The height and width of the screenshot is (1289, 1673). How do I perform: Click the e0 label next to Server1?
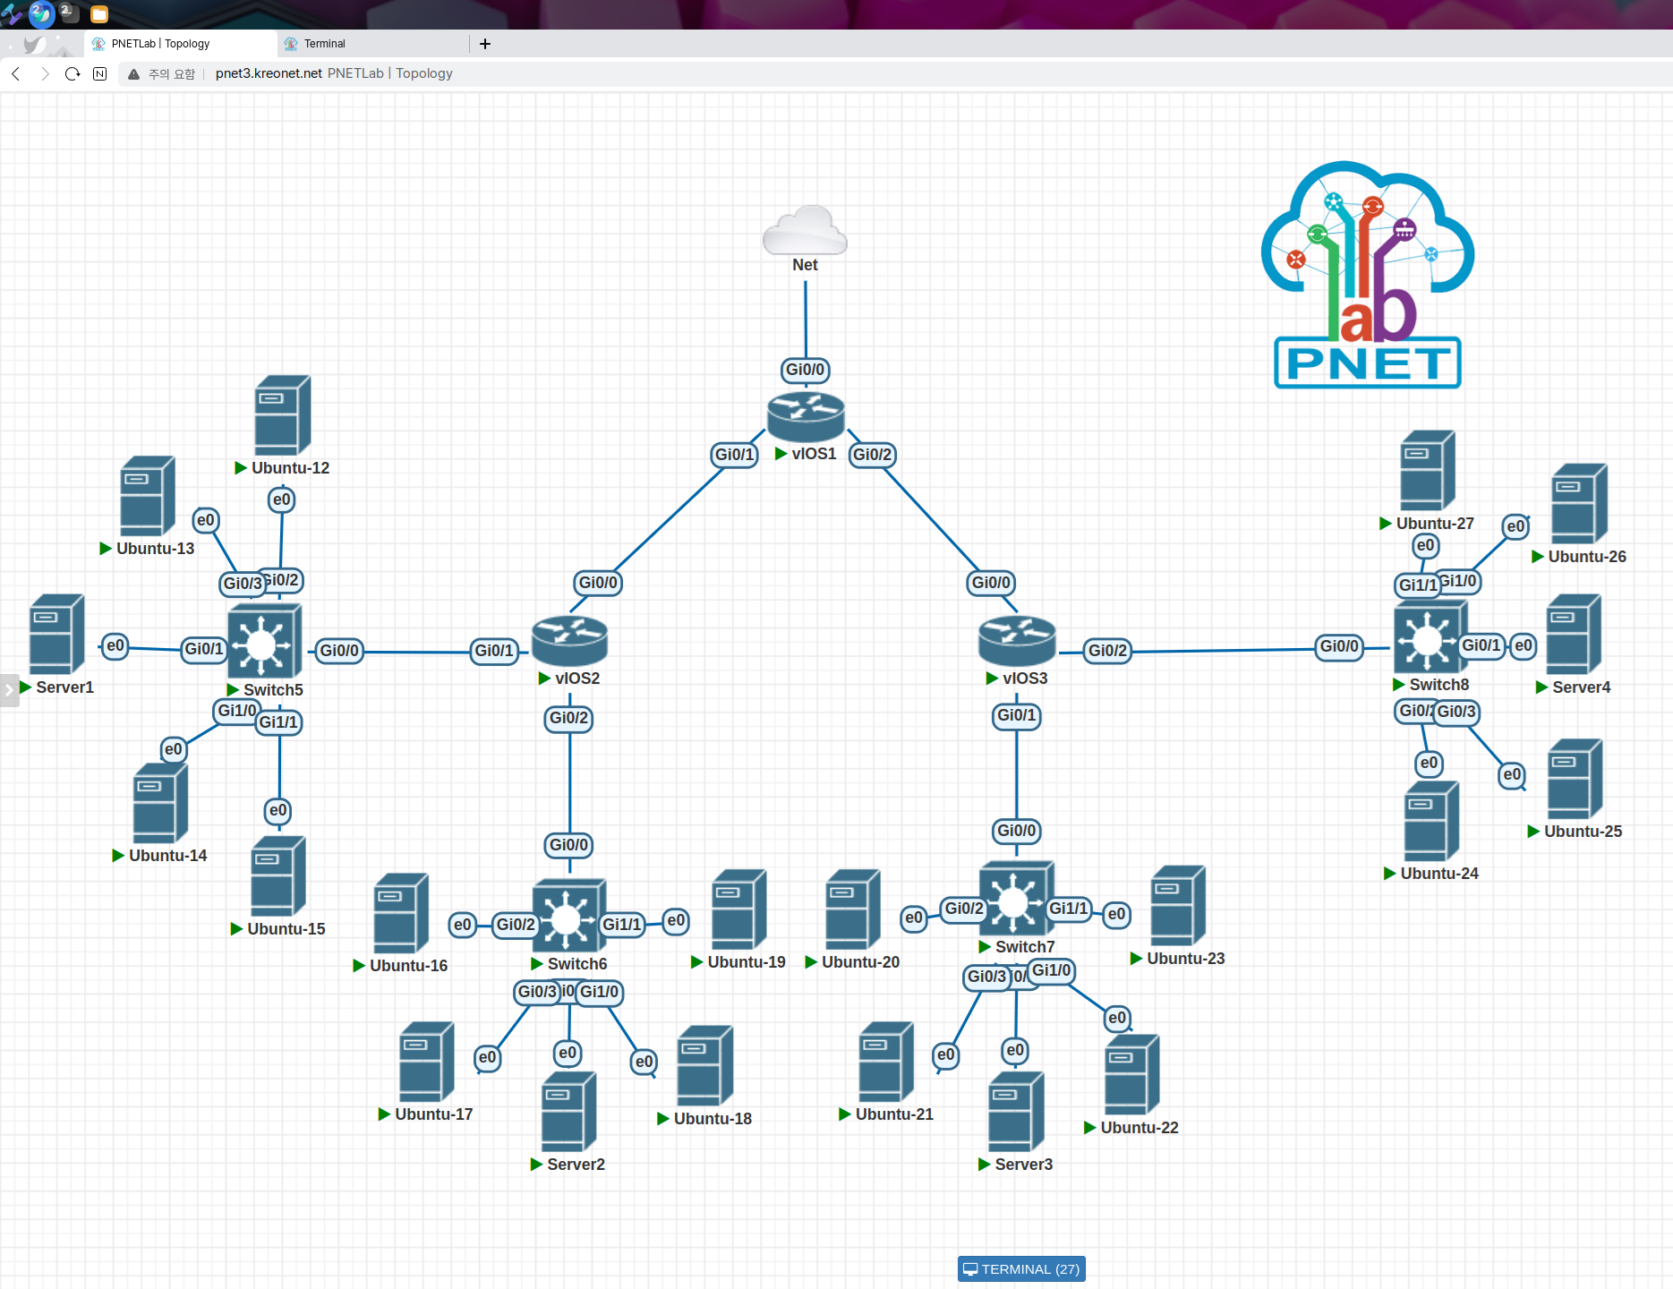coord(115,646)
